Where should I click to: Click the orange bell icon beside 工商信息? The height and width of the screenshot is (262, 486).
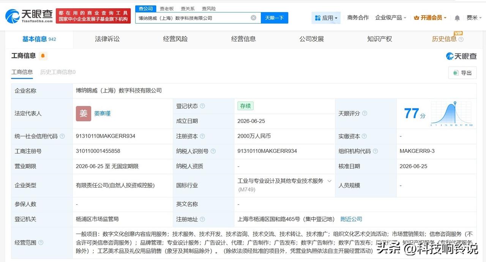(x=43, y=56)
